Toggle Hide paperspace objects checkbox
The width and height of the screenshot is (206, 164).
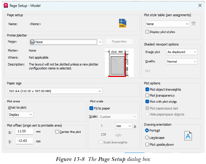pyautogui.click(x=147, y=114)
